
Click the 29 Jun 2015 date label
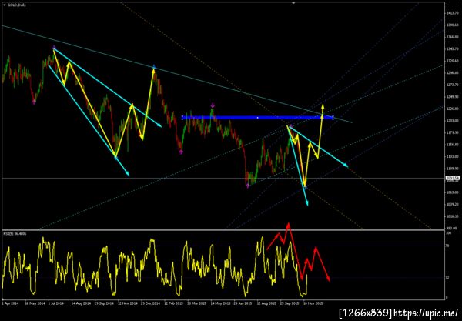pos(243,303)
